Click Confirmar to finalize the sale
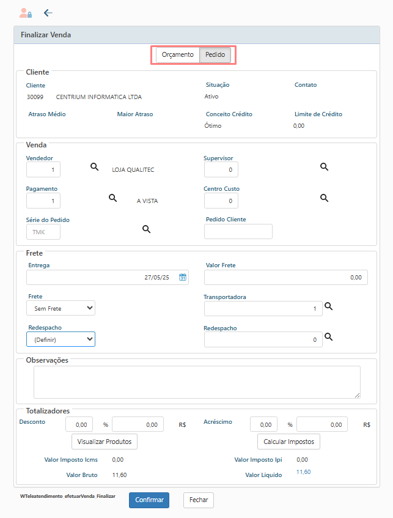The width and height of the screenshot is (393, 518). pos(149,500)
